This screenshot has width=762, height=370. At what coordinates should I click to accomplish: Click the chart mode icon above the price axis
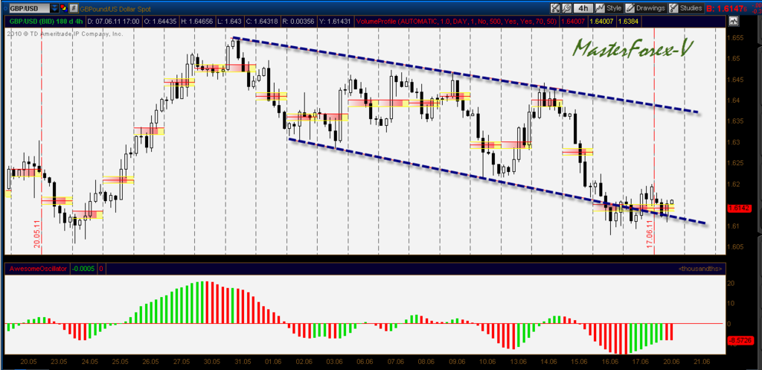pos(734,22)
